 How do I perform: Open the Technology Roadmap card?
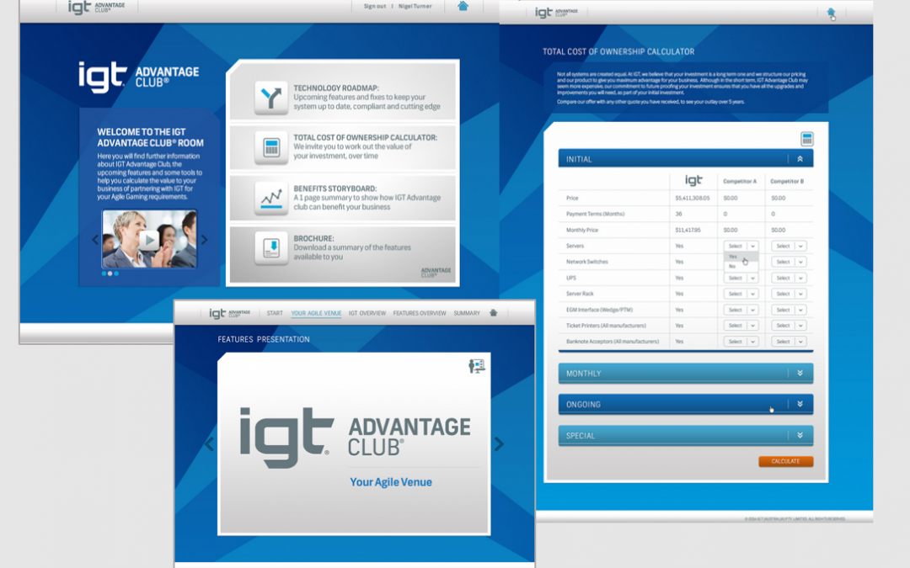(x=342, y=94)
